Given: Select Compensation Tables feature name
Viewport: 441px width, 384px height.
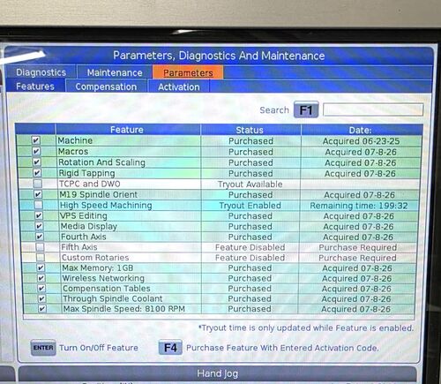Looking at the screenshot, I should (107, 289).
